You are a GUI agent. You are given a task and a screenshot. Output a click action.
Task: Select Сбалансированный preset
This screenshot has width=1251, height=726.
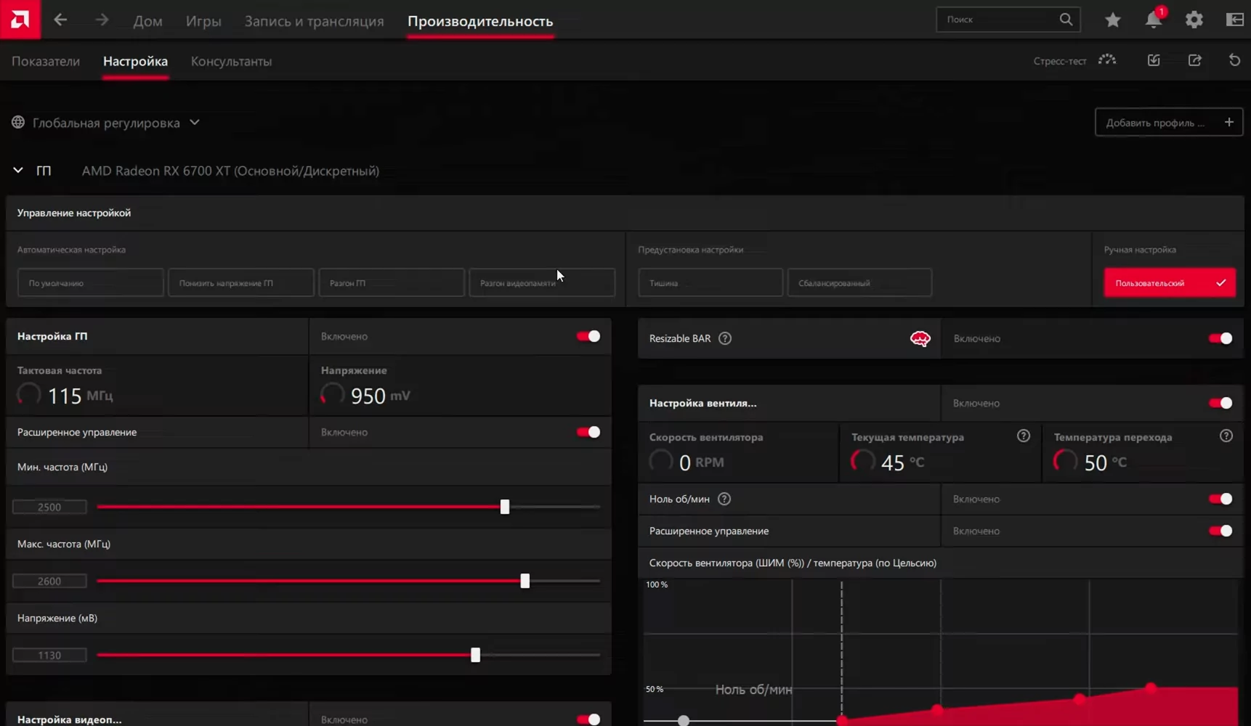pos(859,282)
